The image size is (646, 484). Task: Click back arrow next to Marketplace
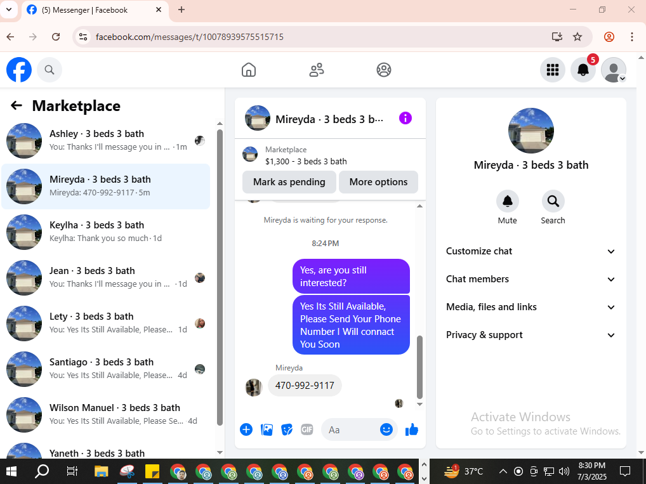(16, 105)
